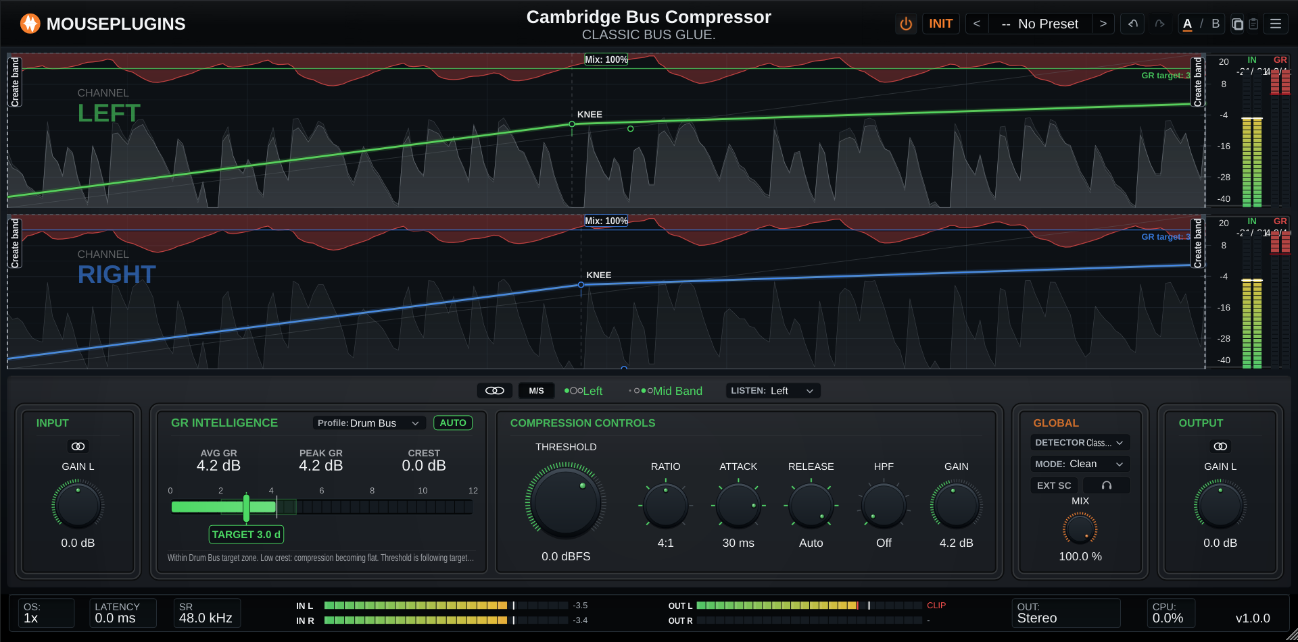Click the THRESHOLD knob
This screenshot has width=1298, height=642.
click(566, 501)
